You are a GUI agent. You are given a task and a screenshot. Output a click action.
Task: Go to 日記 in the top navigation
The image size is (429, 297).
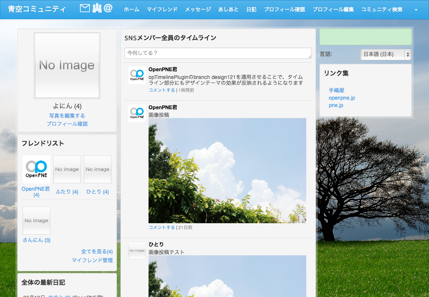pyautogui.click(x=251, y=10)
